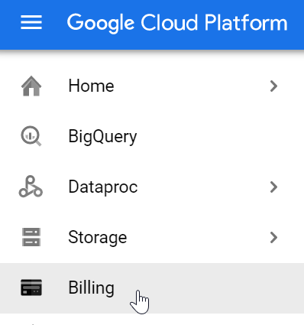Go to the BigQuery menu item
The image size is (304, 325).
coord(102,137)
